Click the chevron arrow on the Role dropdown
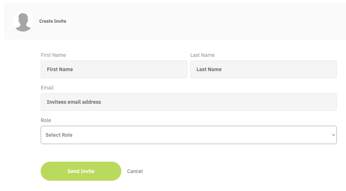The height and width of the screenshot is (191, 346). coord(333,135)
